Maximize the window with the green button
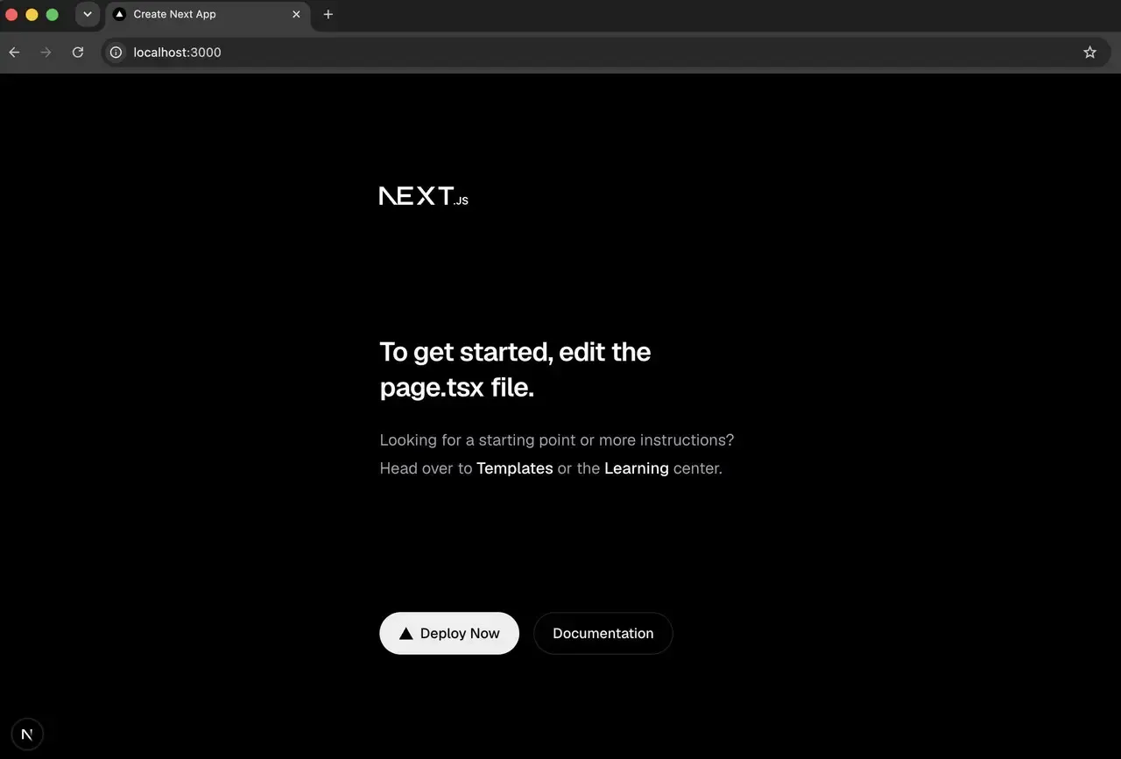The width and height of the screenshot is (1121, 759). click(x=52, y=14)
